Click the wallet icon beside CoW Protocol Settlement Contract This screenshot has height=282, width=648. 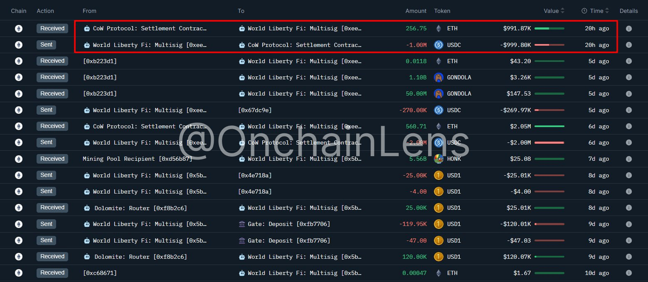click(86, 28)
